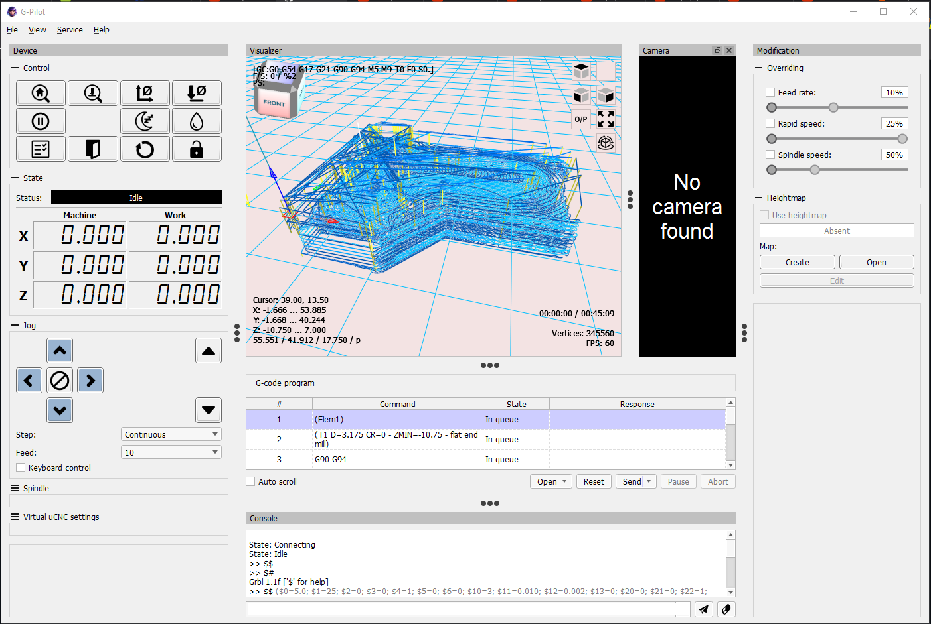Enable Auto scroll checkbox
Screen dimensions: 931x624
point(250,482)
